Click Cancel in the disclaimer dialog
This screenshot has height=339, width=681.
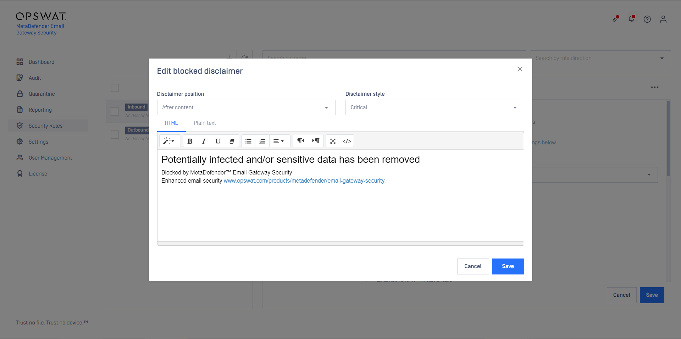(x=473, y=266)
